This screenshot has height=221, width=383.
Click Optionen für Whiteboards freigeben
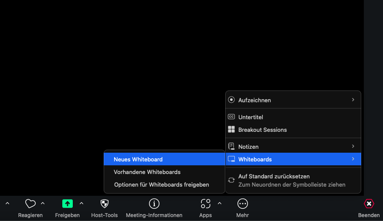[x=161, y=184]
